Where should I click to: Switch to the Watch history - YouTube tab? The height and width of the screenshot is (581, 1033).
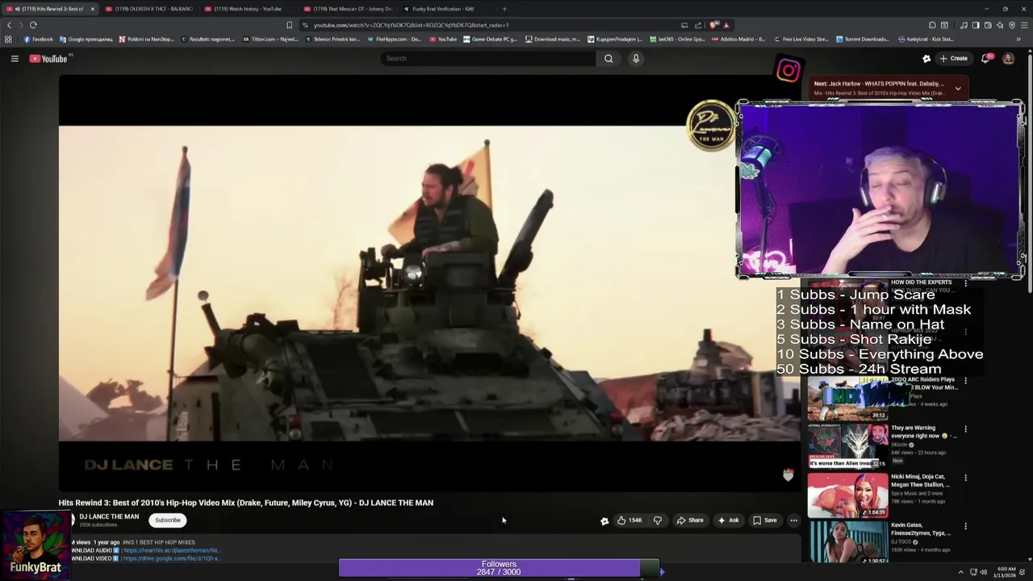(245, 9)
